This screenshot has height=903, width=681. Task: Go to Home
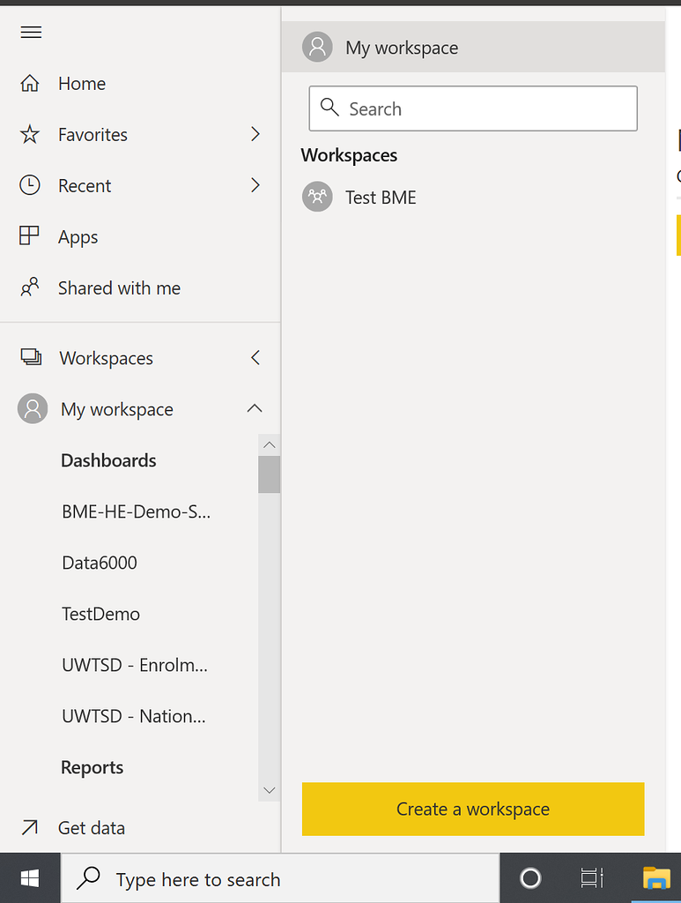(x=82, y=83)
